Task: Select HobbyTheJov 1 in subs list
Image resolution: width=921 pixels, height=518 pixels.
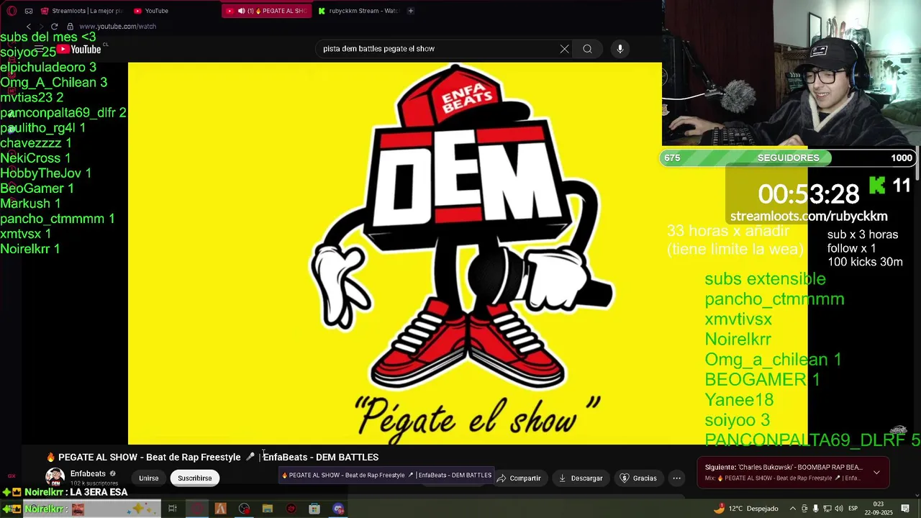Action: 46,173
